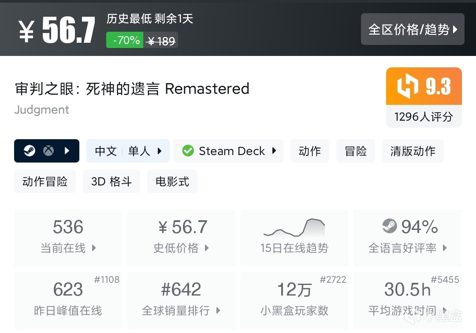Expand the 中文 单人 language dropdown

pyautogui.click(x=160, y=151)
